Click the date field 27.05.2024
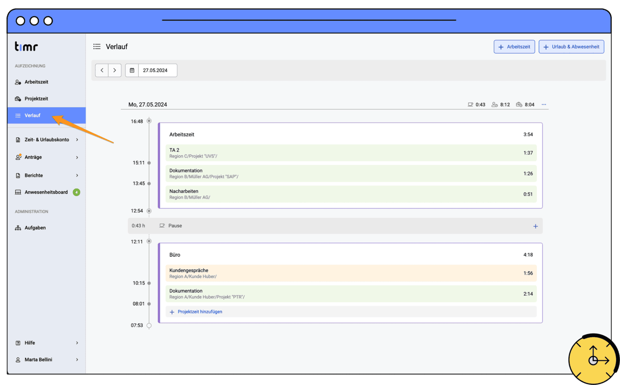 click(158, 70)
